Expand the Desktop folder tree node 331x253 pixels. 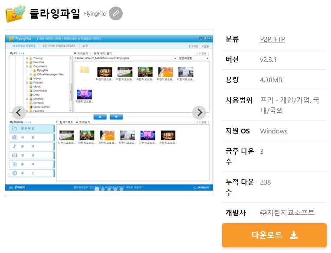point(27,99)
